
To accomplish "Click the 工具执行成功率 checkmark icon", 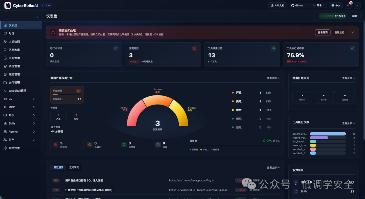I will [x=352, y=48].
